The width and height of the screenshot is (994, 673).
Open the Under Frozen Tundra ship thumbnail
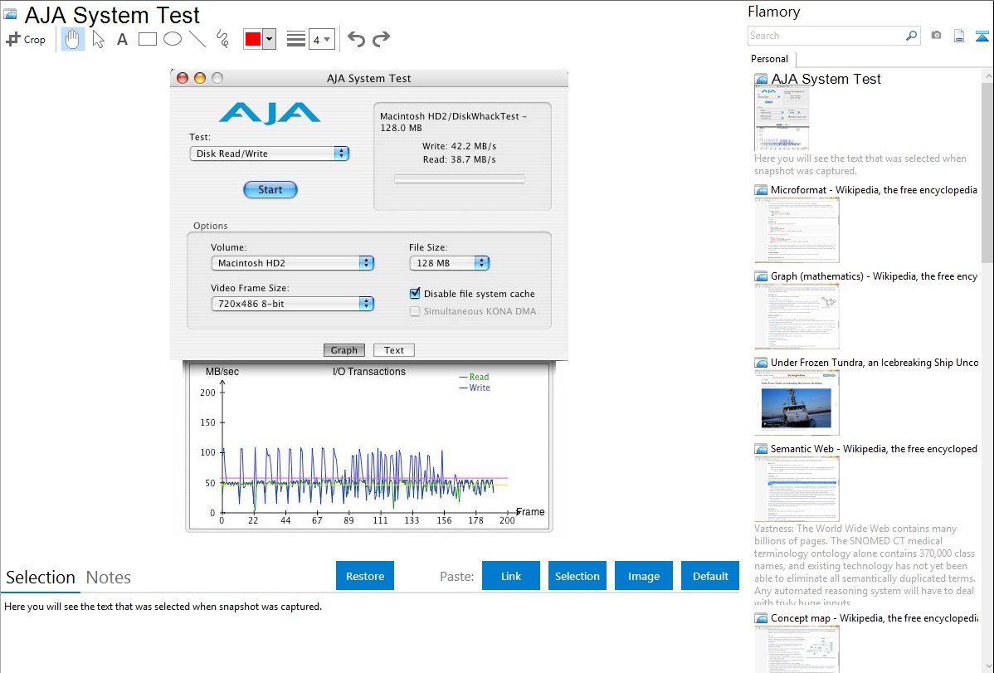pos(797,402)
